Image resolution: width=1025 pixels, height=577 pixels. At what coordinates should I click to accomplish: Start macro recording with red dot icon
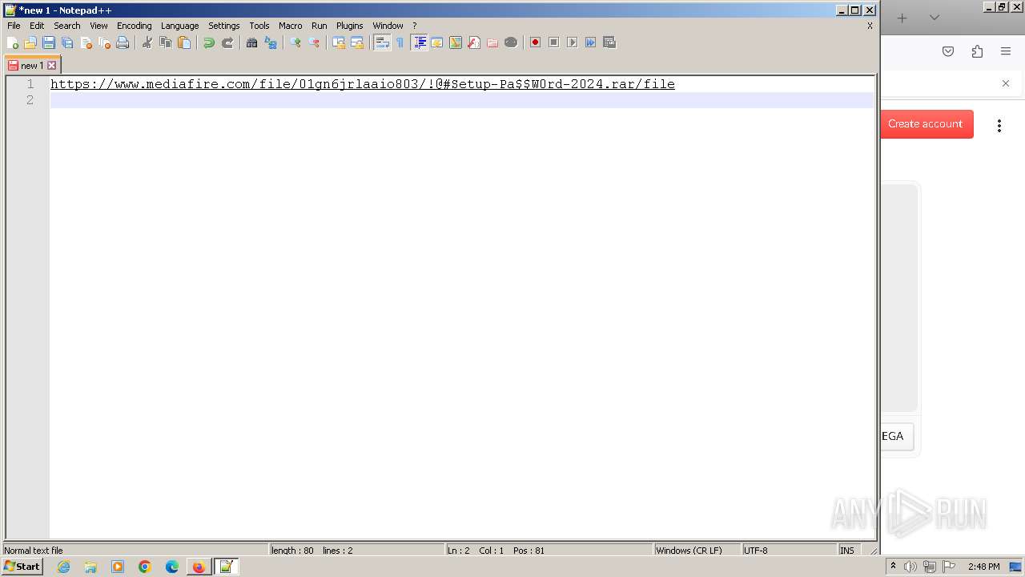pyautogui.click(x=536, y=42)
